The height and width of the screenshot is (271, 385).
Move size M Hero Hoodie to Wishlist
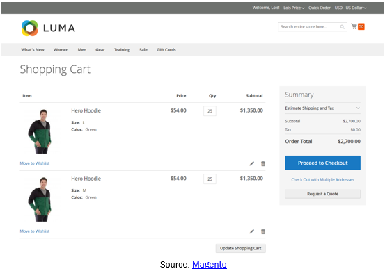pyautogui.click(x=35, y=231)
